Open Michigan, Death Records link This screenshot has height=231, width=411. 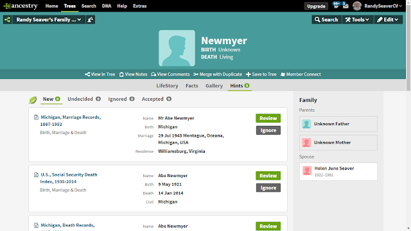click(x=67, y=225)
